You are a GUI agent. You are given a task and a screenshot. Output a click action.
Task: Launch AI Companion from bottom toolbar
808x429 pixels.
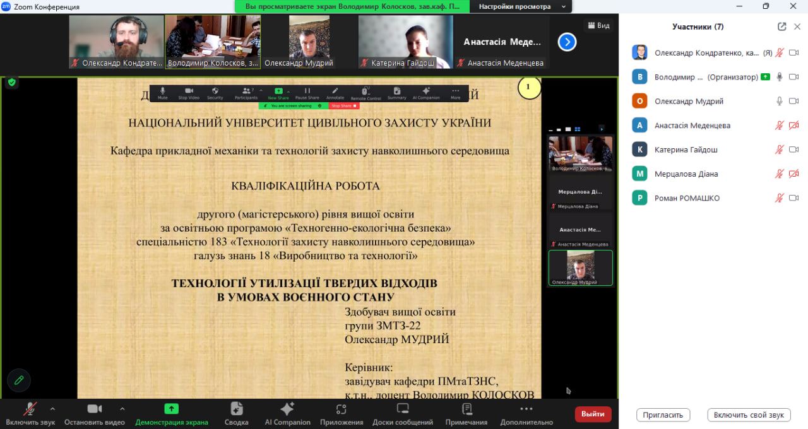click(x=287, y=413)
